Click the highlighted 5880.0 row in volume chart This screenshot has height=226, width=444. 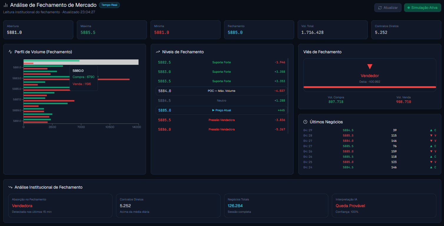[x=81, y=62]
